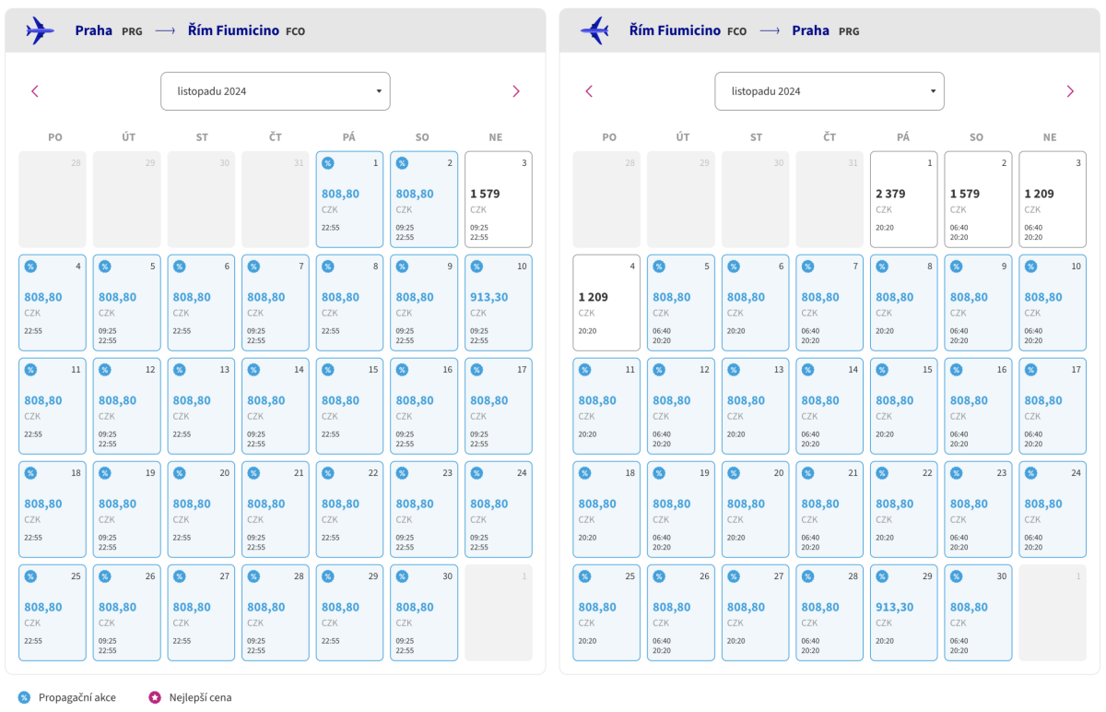Pick November 18 return date from Řím
The height and width of the screenshot is (712, 1106).
[x=606, y=509]
